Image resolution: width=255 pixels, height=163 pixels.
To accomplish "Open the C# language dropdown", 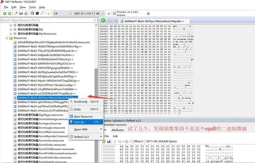I will pyautogui.click(x=63, y=13).
